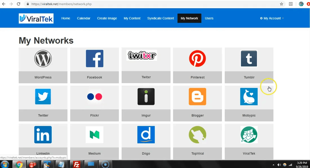The height and width of the screenshot is (168, 310).
Task: Focus the browser address bar URL
Action: [61, 4]
